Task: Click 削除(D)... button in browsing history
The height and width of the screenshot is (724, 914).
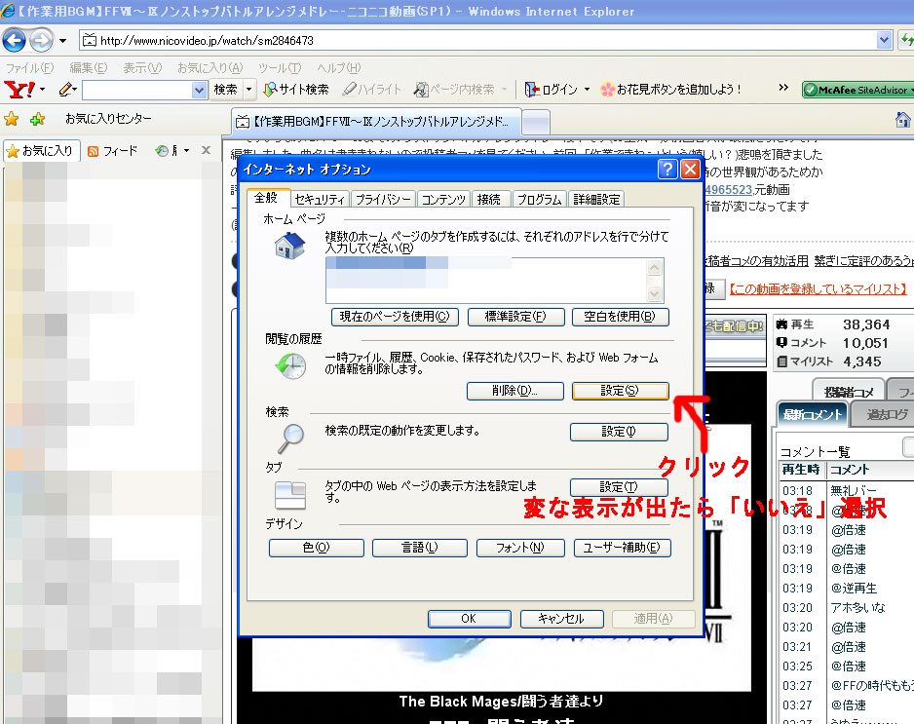Action: pos(515,391)
